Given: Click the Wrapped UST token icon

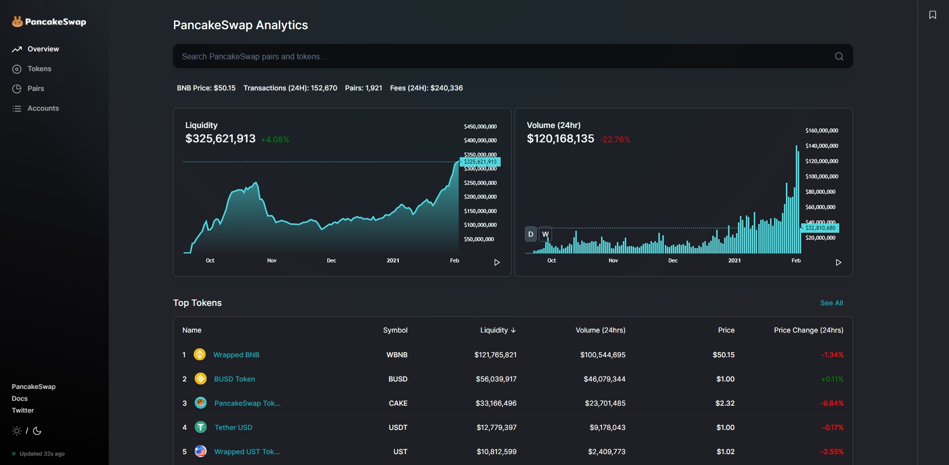Looking at the screenshot, I should tap(200, 451).
